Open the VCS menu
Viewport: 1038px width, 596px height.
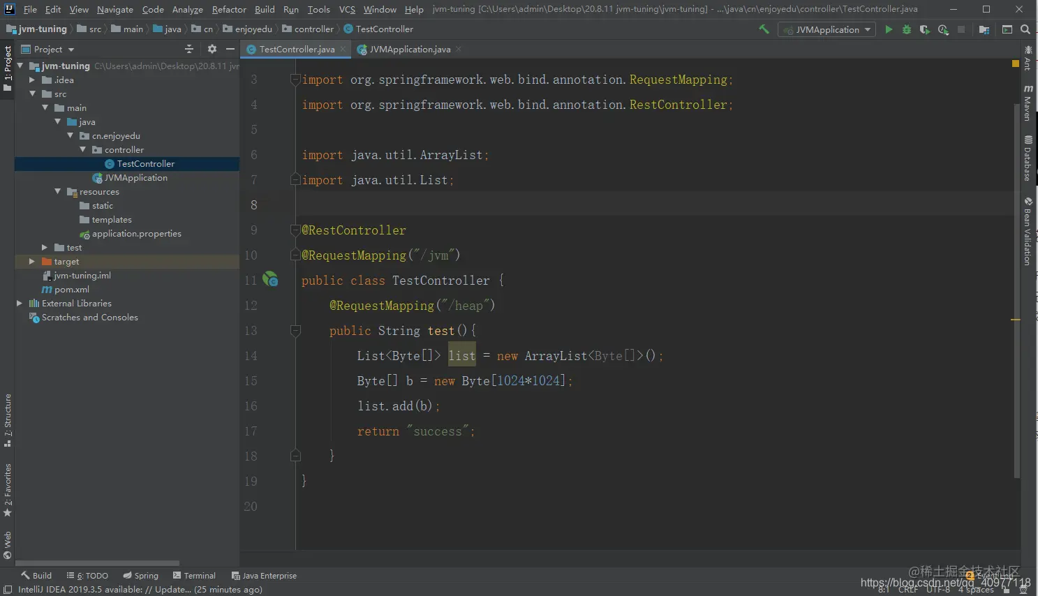coord(347,9)
